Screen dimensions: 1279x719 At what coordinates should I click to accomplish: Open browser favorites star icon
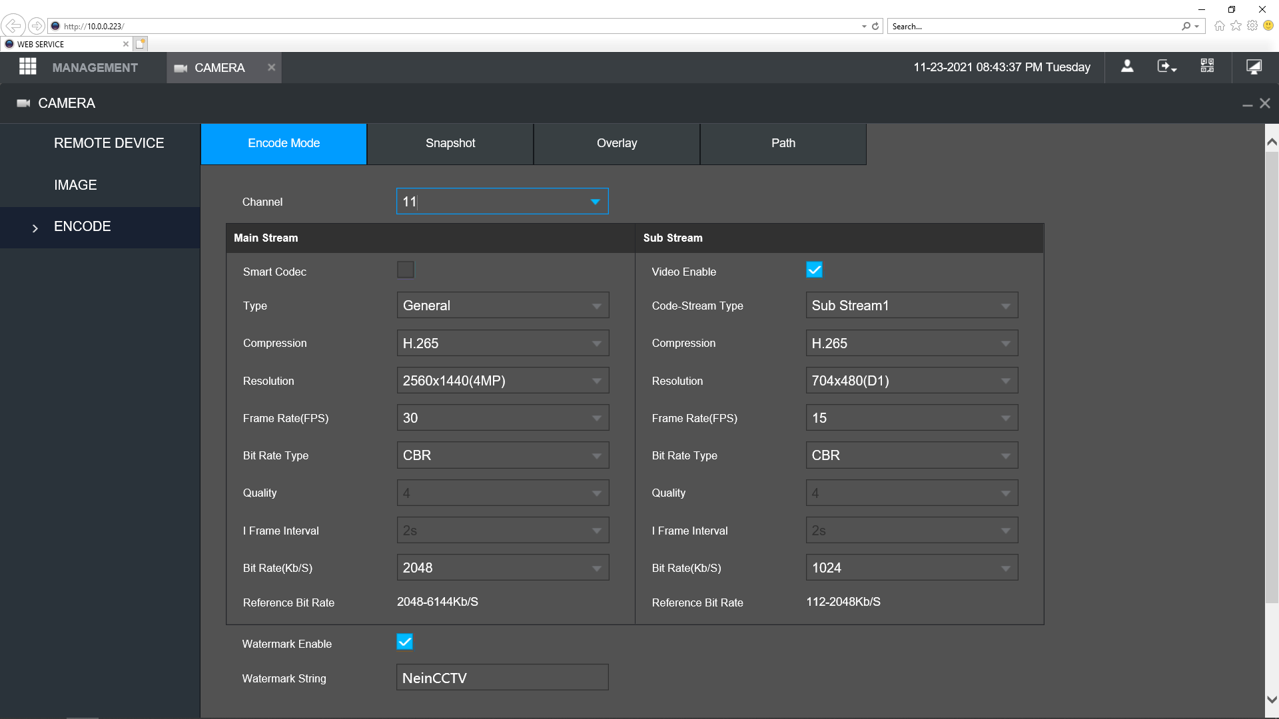1236,25
